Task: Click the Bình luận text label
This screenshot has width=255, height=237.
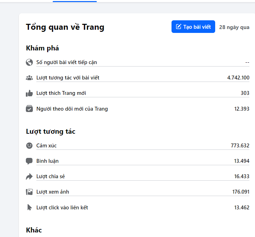Action: click(x=48, y=161)
